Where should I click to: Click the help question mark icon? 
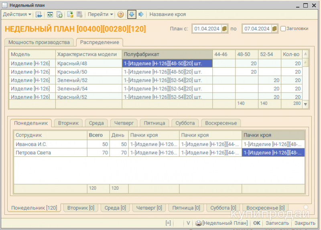click(x=120, y=14)
